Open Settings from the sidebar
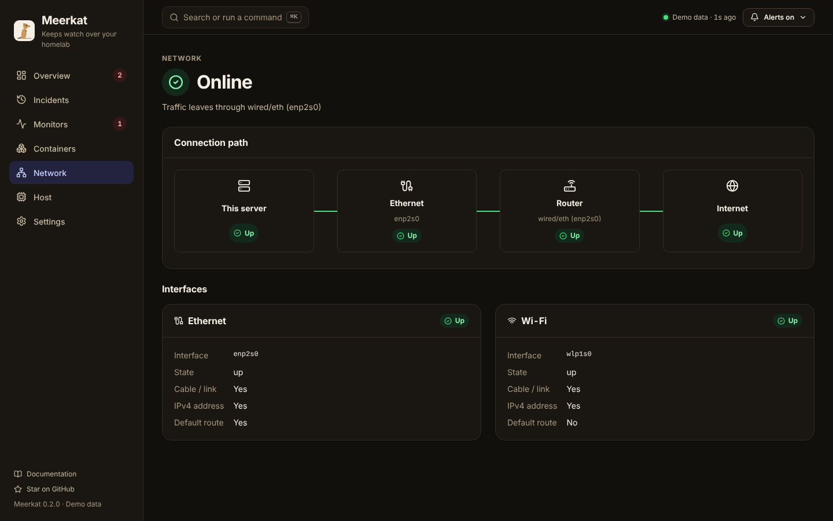This screenshot has height=521, width=833. click(71, 221)
